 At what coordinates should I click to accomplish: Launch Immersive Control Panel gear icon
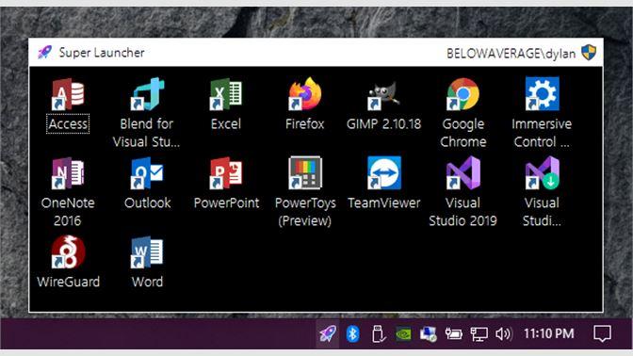[542, 93]
